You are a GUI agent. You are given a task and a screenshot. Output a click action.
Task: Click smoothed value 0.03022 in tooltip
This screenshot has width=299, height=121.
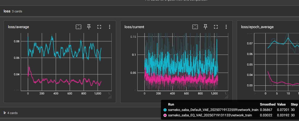tap(266, 115)
